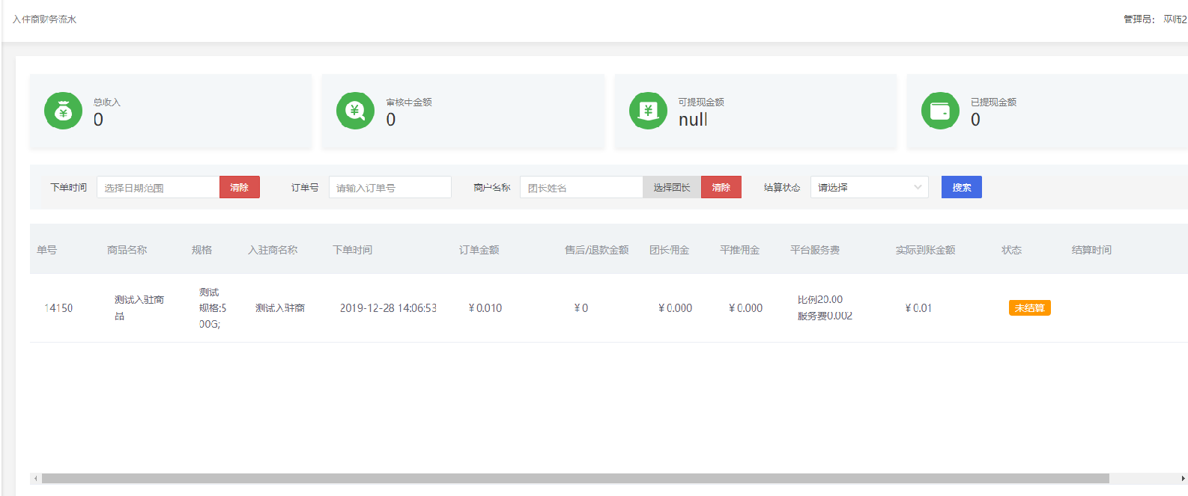Clear the selected 团长 name

[721, 187]
